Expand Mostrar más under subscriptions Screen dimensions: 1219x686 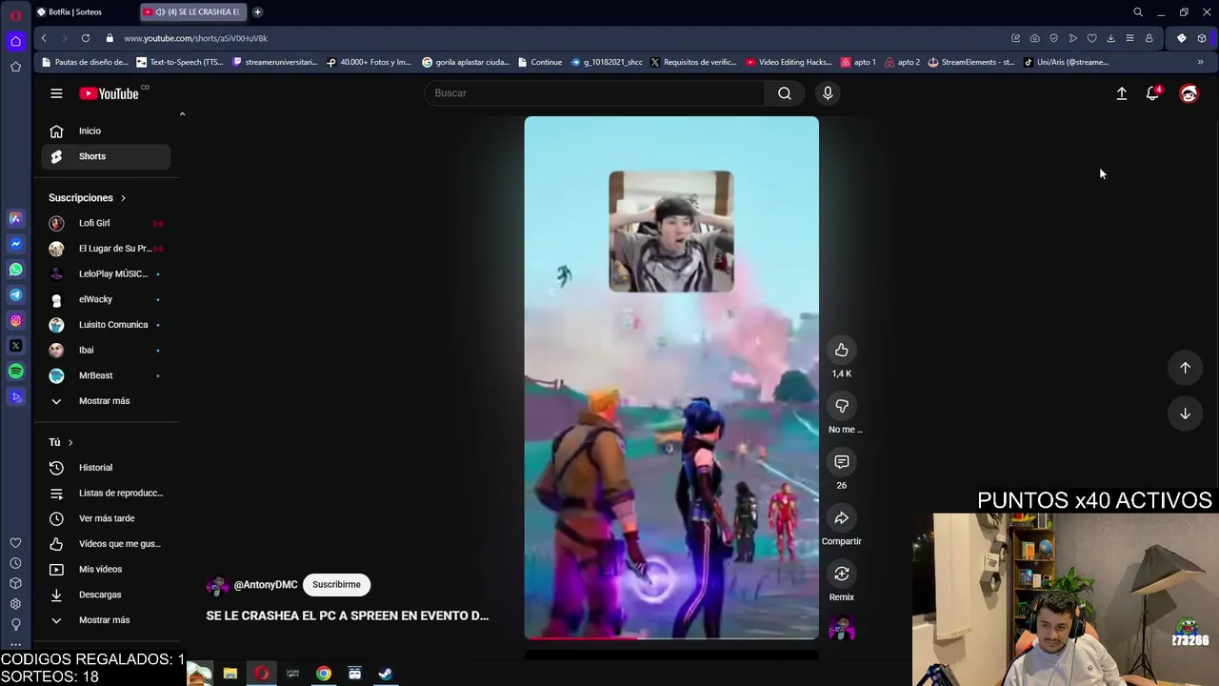(x=106, y=401)
